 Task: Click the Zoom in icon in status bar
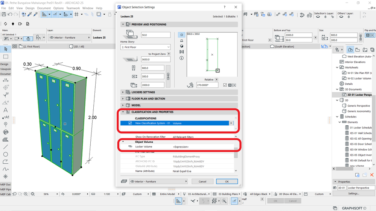point(26,194)
